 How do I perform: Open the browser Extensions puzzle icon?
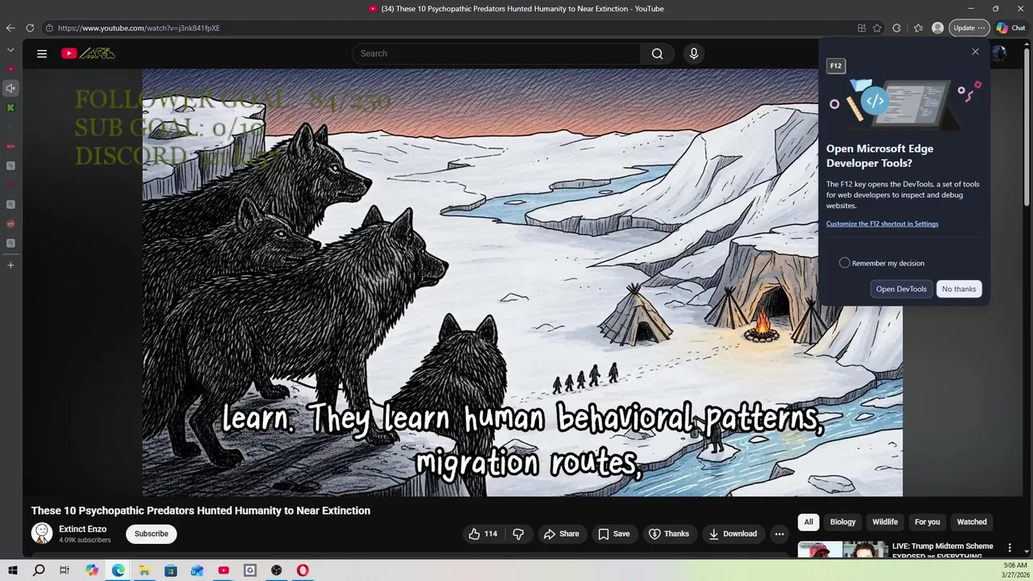[x=897, y=27]
